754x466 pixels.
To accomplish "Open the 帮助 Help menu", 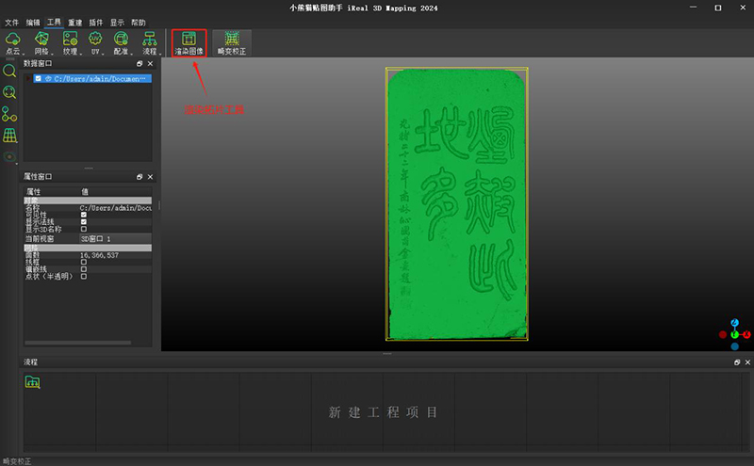I will pyautogui.click(x=139, y=23).
